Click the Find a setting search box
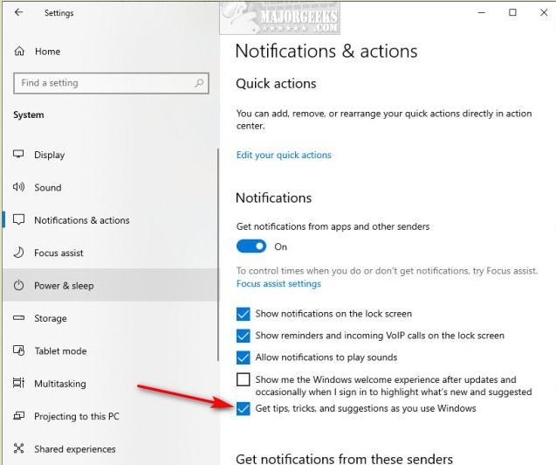The width and height of the screenshot is (556, 465). pyautogui.click(x=103, y=83)
